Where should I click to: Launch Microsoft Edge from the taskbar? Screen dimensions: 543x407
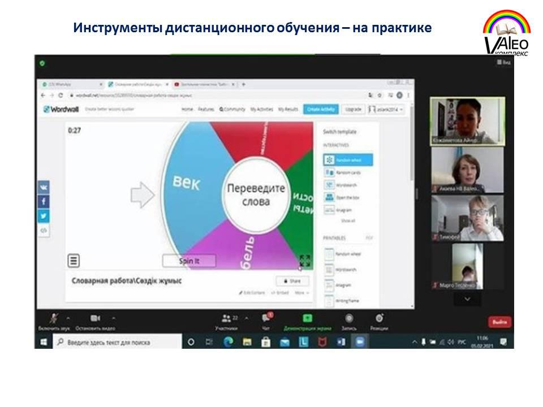[x=228, y=342]
